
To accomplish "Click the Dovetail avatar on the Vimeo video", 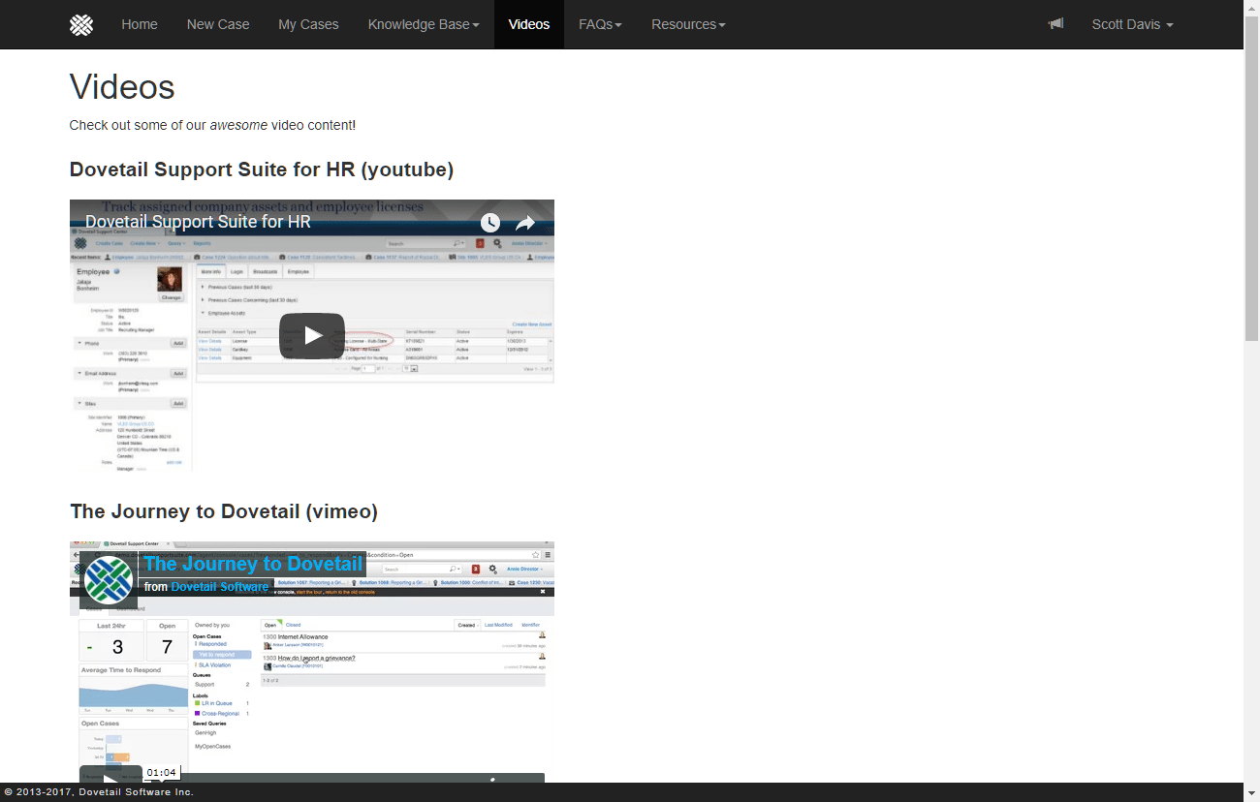I will 109,580.
